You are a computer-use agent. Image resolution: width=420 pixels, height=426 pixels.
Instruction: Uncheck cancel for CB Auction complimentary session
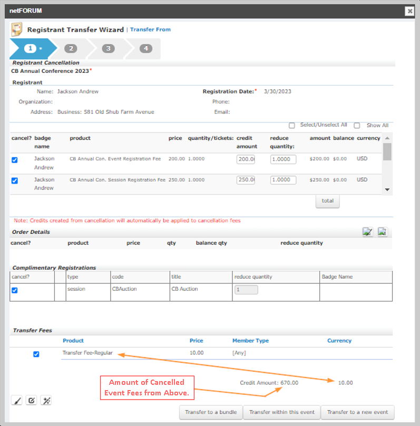(15, 290)
